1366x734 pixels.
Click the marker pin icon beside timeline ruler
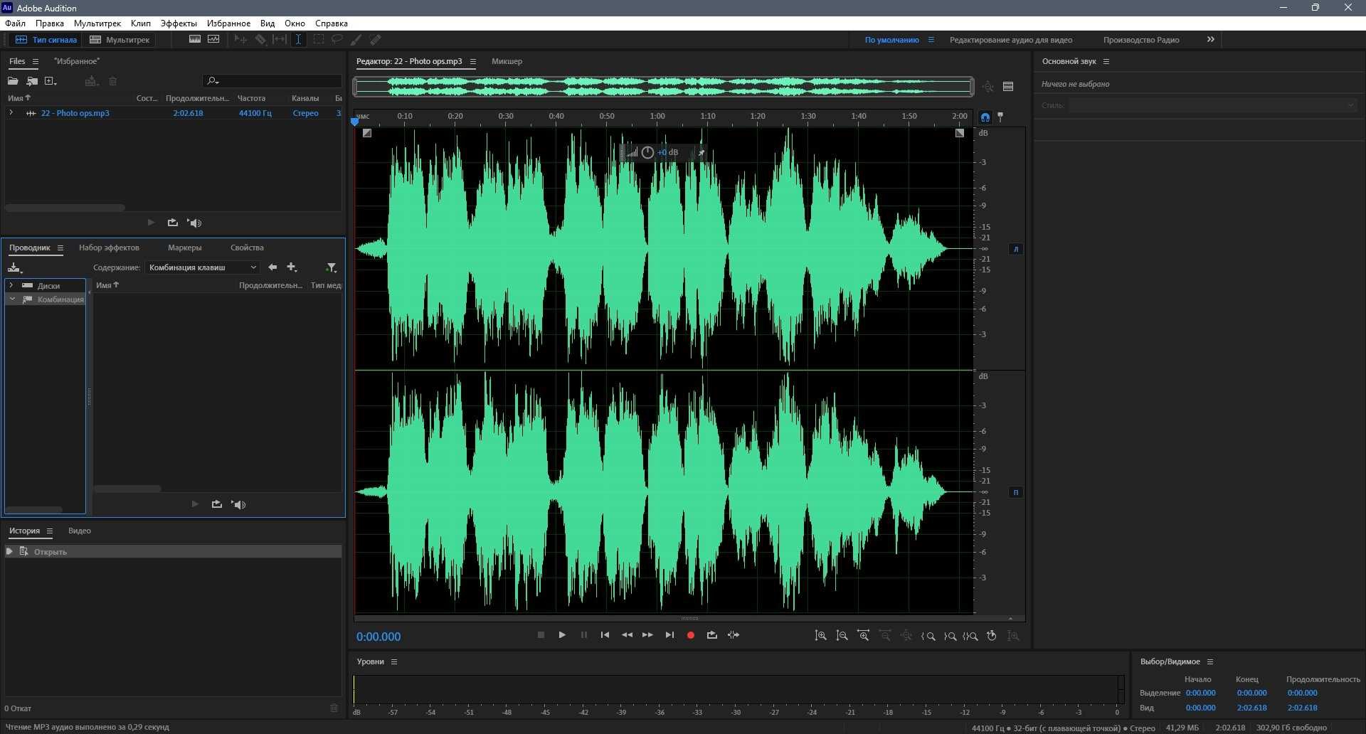(x=1000, y=117)
